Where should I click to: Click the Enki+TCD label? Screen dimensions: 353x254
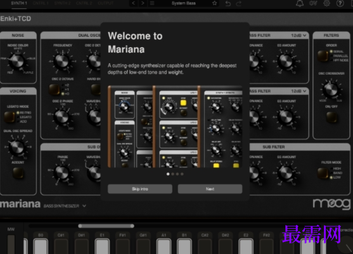pos(16,18)
